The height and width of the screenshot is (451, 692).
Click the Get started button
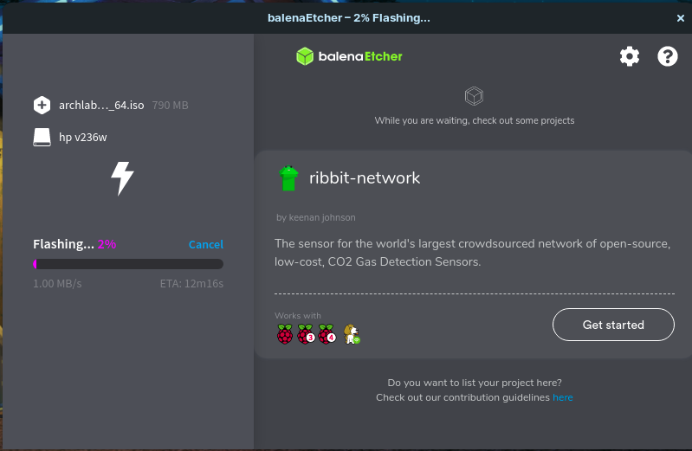pyautogui.click(x=613, y=325)
